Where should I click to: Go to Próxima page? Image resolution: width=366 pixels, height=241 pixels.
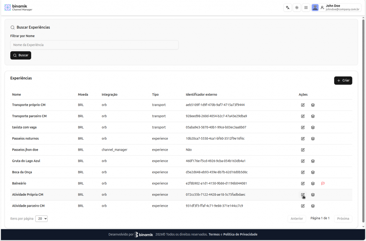pos(343,219)
